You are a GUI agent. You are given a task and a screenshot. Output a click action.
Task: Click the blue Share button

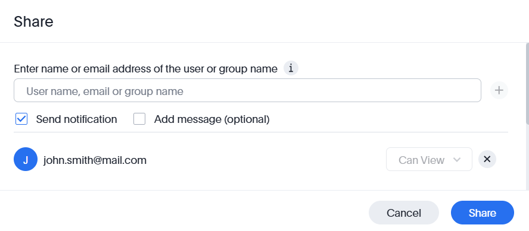pyautogui.click(x=482, y=213)
